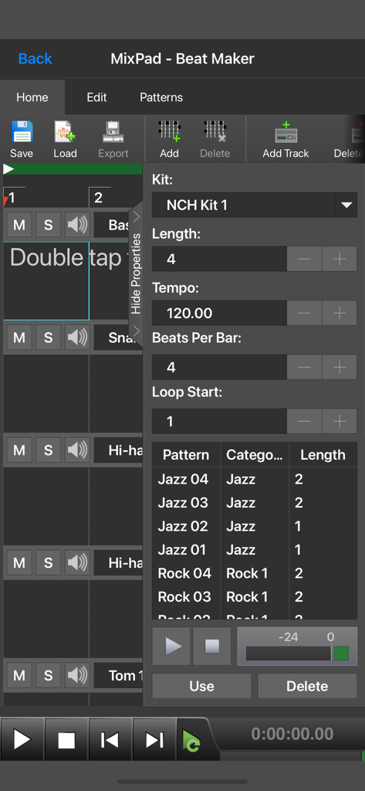
Task: Click the speaker icon on first Hi-hat track
Action: pyautogui.click(x=77, y=450)
